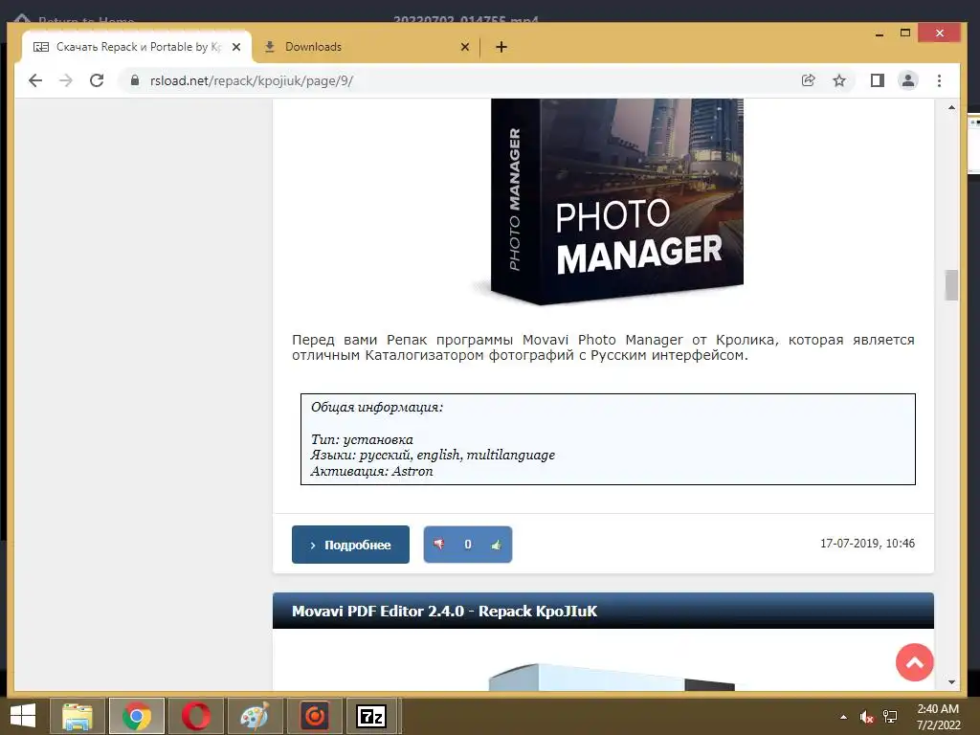Open File Explorer from taskbar
Image resolution: width=980 pixels, height=735 pixels.
(x=77, y=716)
